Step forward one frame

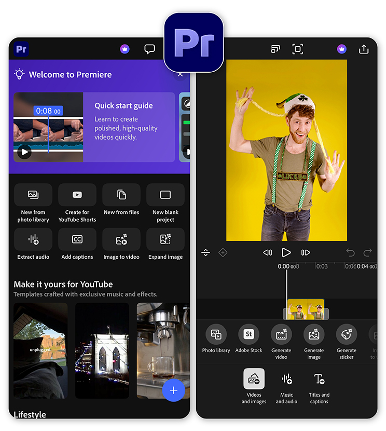[x=306, y=252]
